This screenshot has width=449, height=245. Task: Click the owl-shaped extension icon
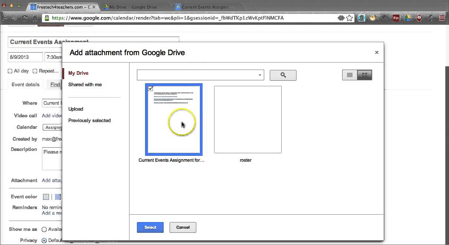click(373, 18)
